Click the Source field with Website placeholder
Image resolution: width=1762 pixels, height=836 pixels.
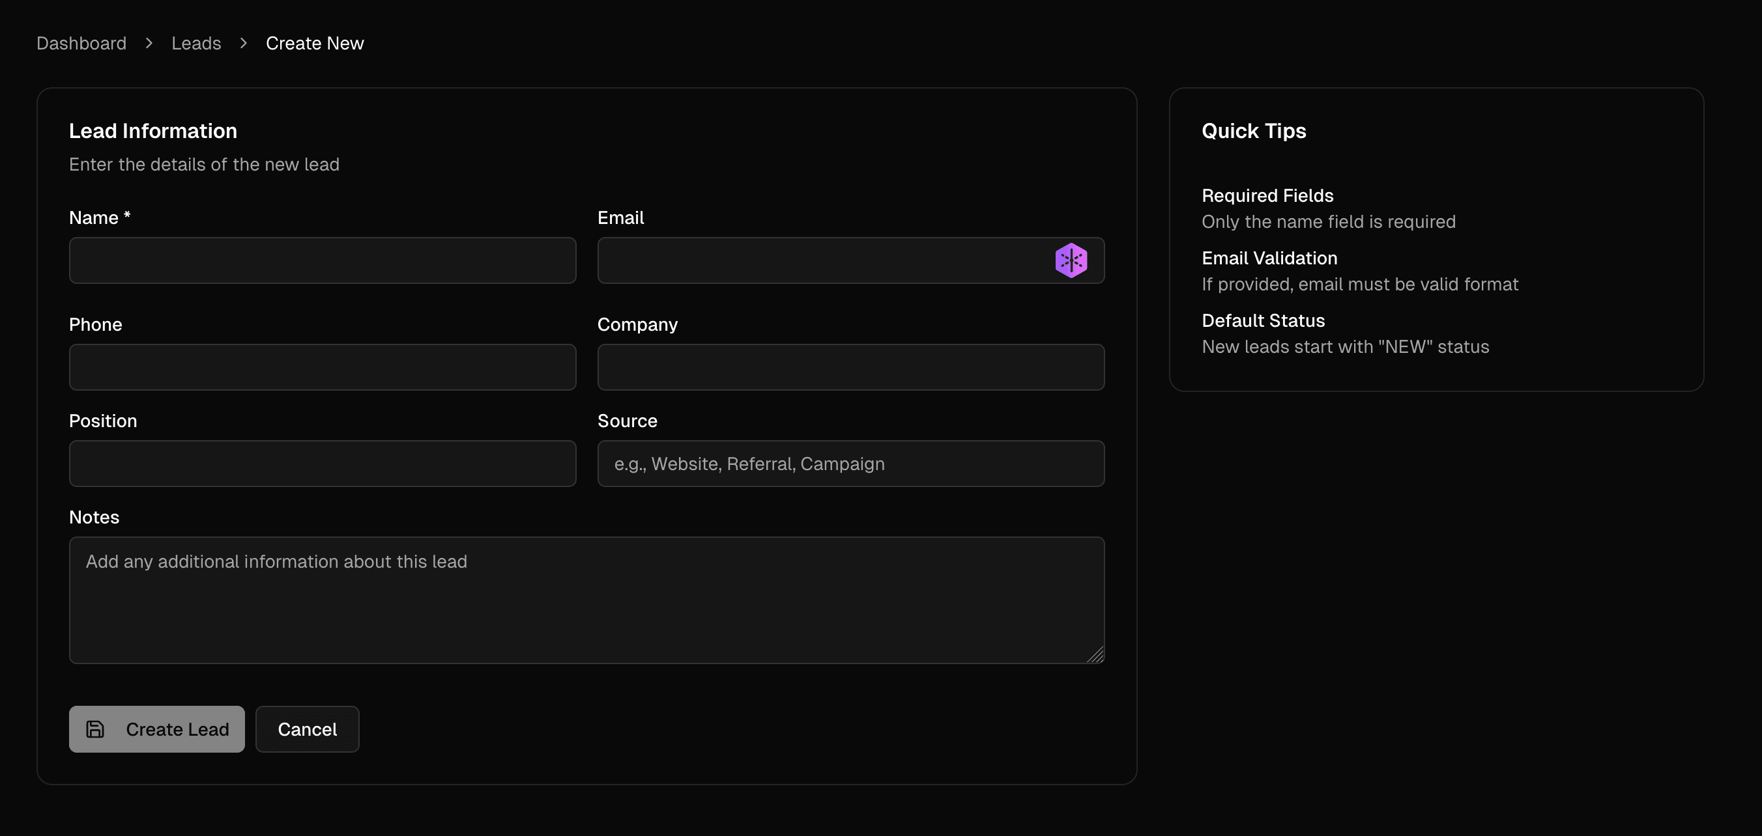coord(851,464)
